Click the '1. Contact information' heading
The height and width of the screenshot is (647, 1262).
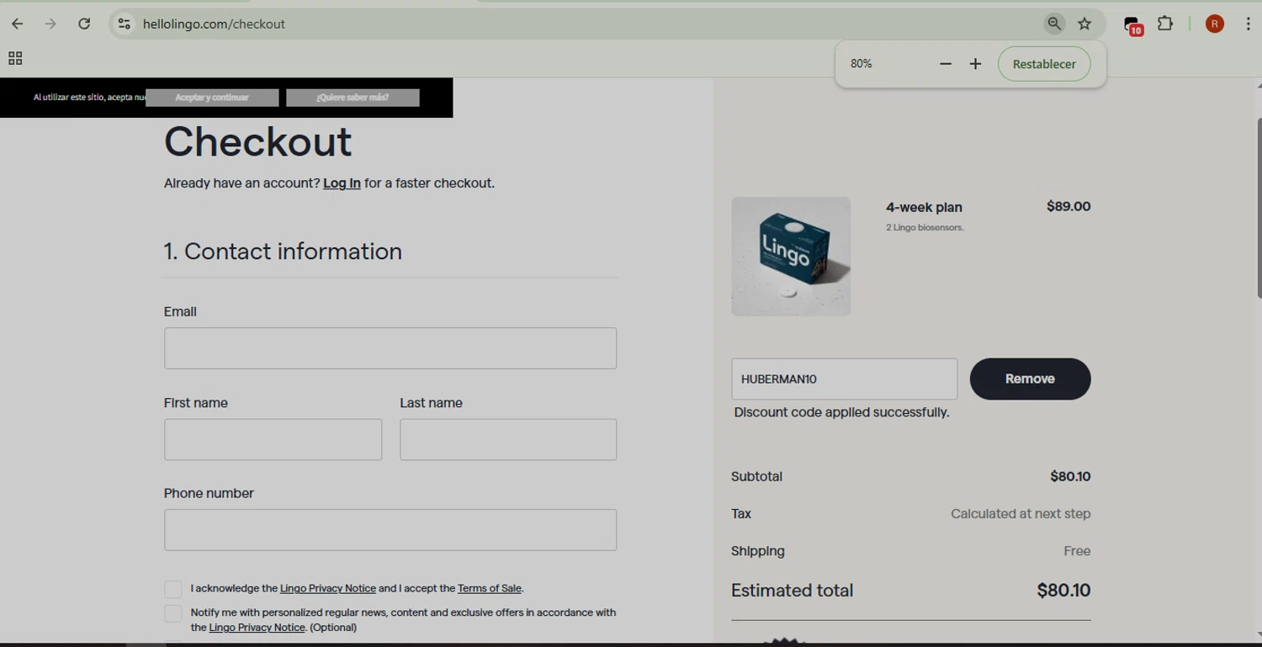(283, 252)
